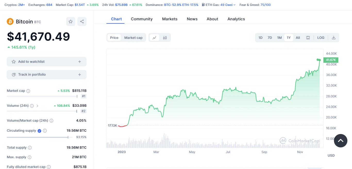Viewport: 352px width, 169px height.
Task: Show Volume (24h) info icon
Action: click(32, 106)
